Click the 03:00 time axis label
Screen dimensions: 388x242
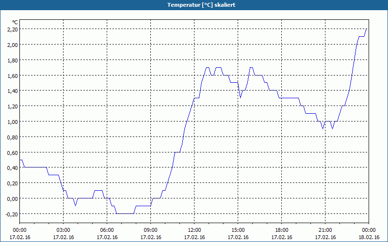(x=64, y=230)
